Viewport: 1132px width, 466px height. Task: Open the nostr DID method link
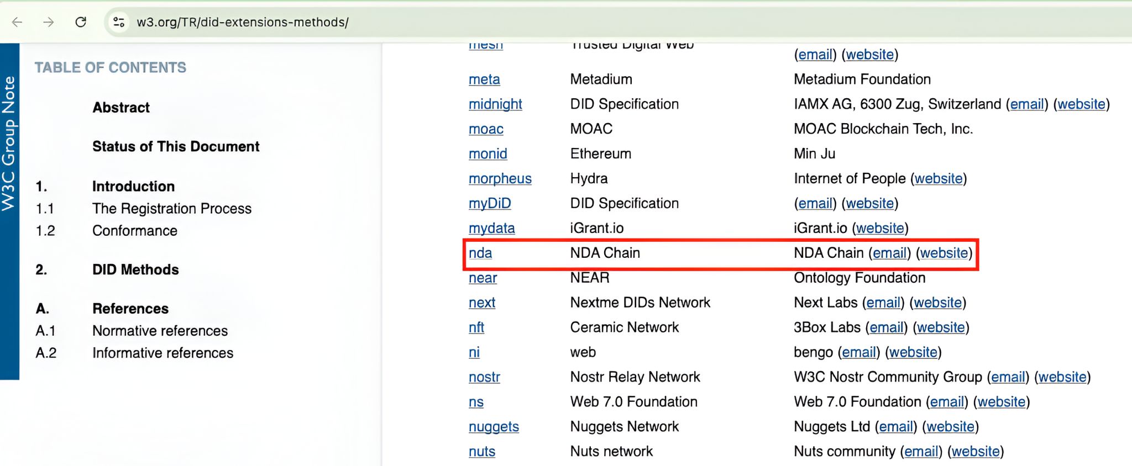[x=484, y=377]
